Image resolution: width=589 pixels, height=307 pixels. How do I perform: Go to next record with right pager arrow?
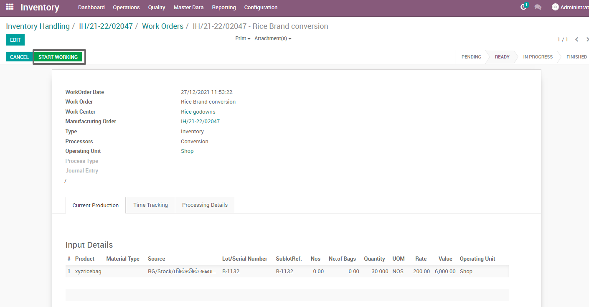click(587, 39)
